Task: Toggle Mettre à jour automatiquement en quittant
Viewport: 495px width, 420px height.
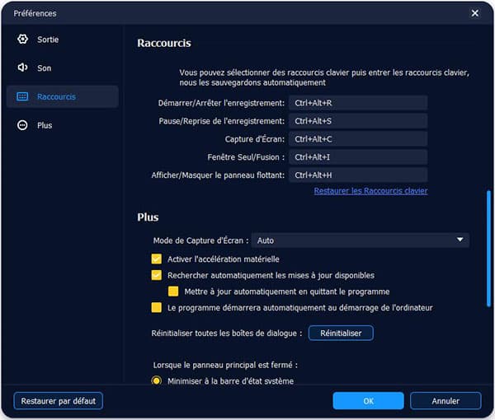Action: click(173, 292)
